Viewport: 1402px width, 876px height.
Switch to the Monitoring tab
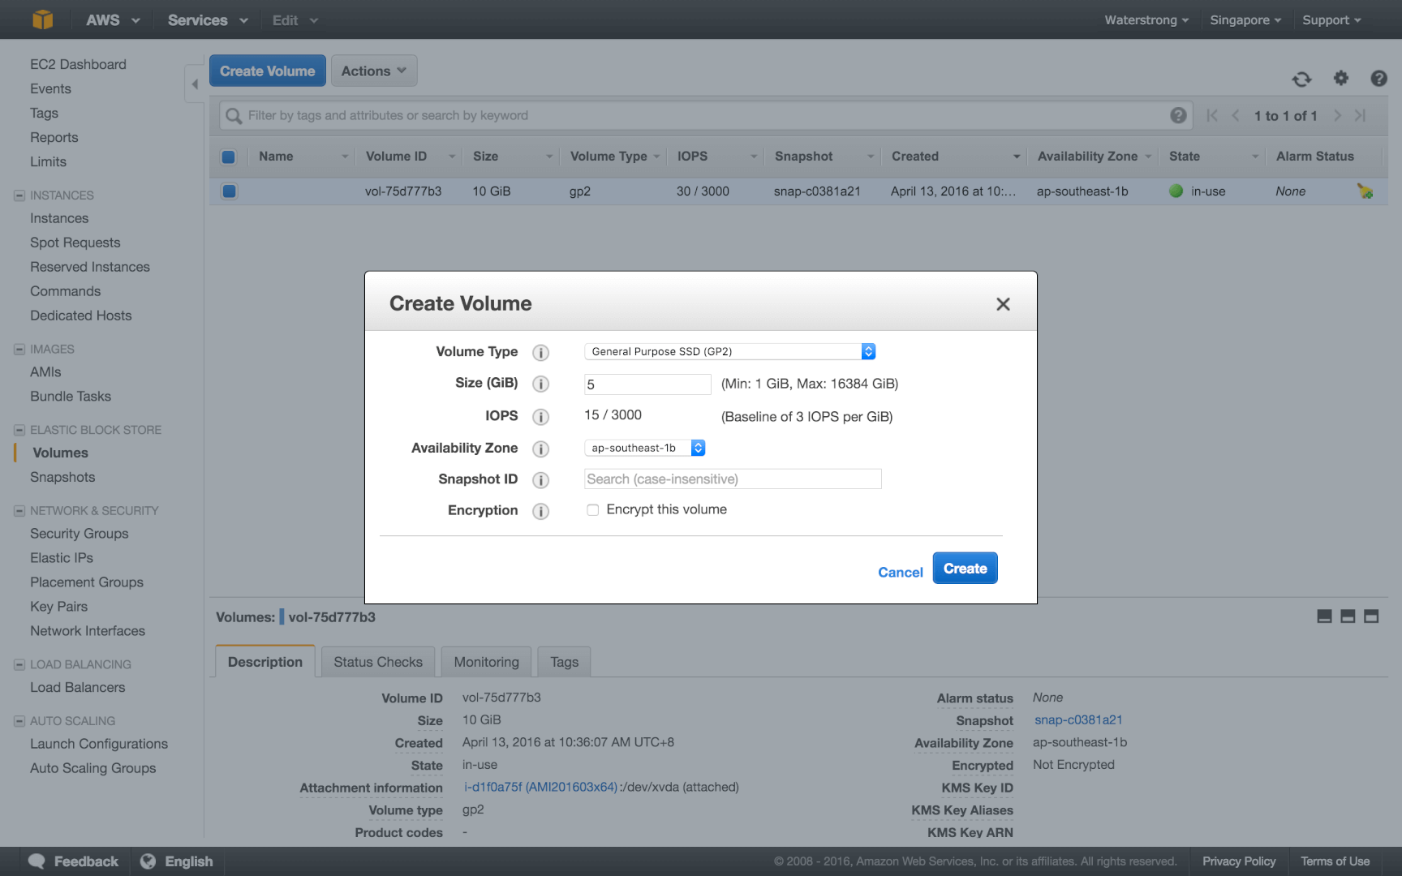(x=486, y=662)
